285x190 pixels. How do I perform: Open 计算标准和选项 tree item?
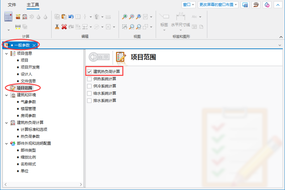pos(34,130)
